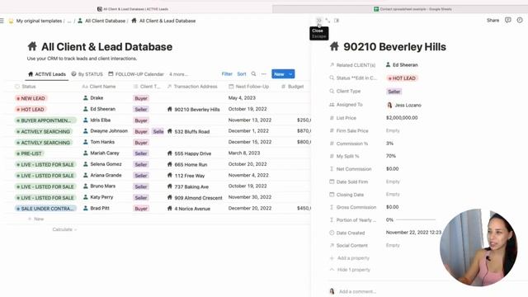Open Mariah Carey client entry
This screenshot has height=297, width=528.
pos(105,153)
